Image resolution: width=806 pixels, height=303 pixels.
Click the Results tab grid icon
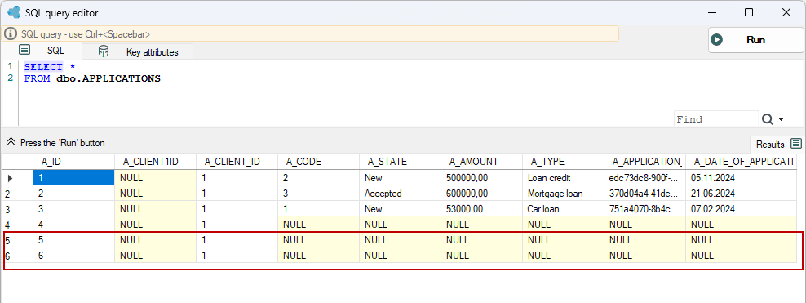coord(795,144)
